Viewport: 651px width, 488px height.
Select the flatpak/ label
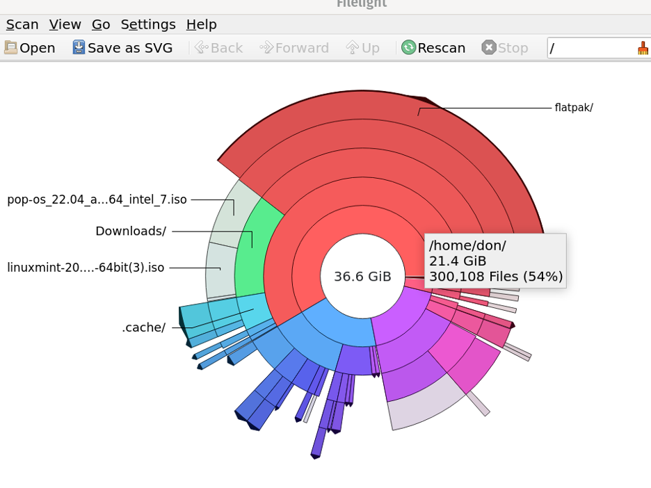(572, 108)
